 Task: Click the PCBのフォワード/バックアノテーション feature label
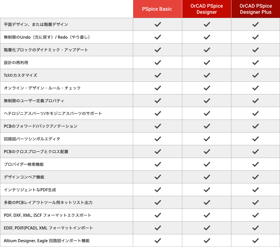(x=40, y=126)
